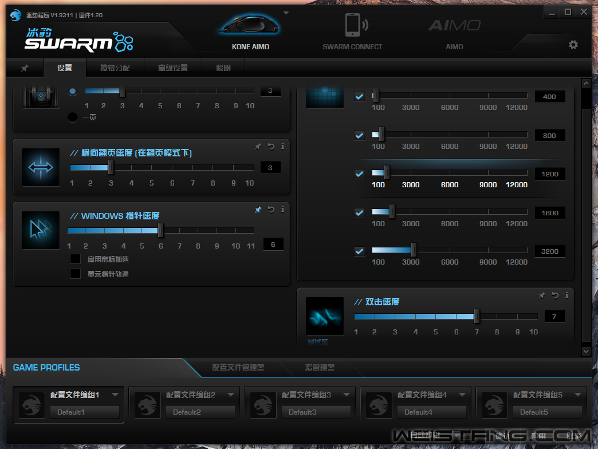Click the pinned settings tab pin icon
Screen dimensions: 598x449
pyautogui.click(x=25, y=68)
